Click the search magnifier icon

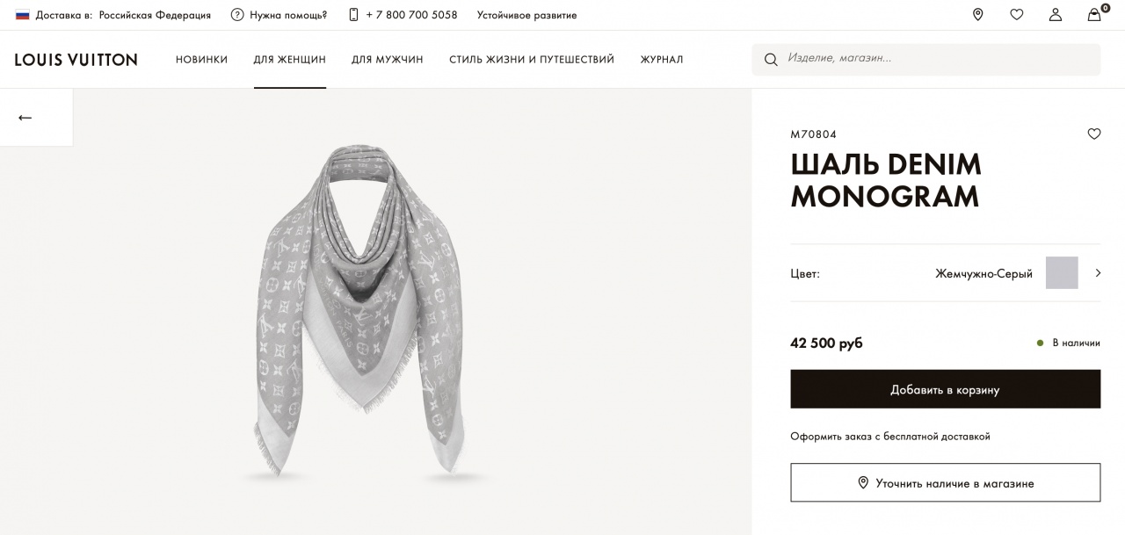click(771, 60)
